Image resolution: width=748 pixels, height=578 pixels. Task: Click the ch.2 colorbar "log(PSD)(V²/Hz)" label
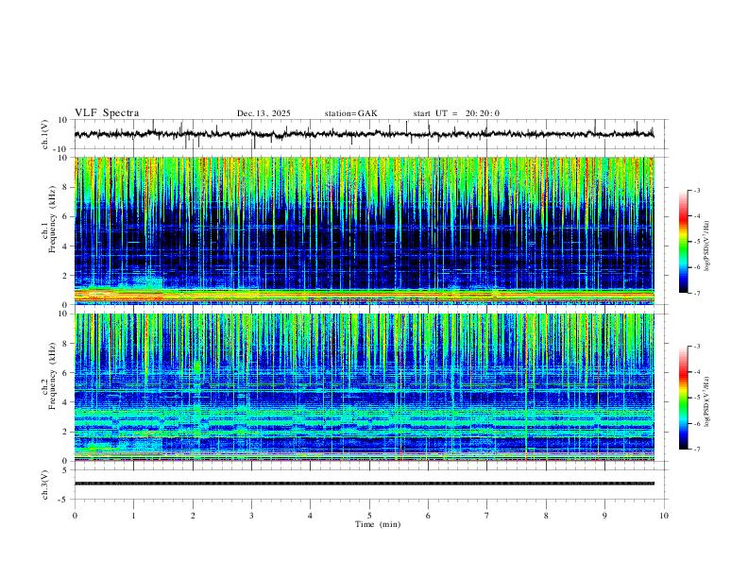pos(707,401)
